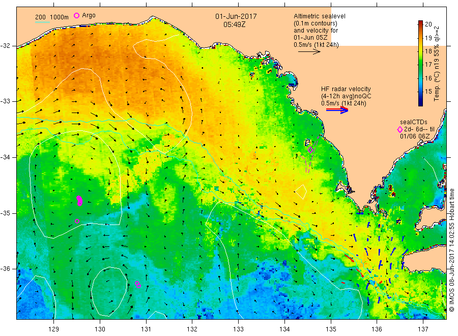
Task: Click the small closed sea-level contour near 130.2E -36.3
Action: pyautogui.click(x=109, y=292)
